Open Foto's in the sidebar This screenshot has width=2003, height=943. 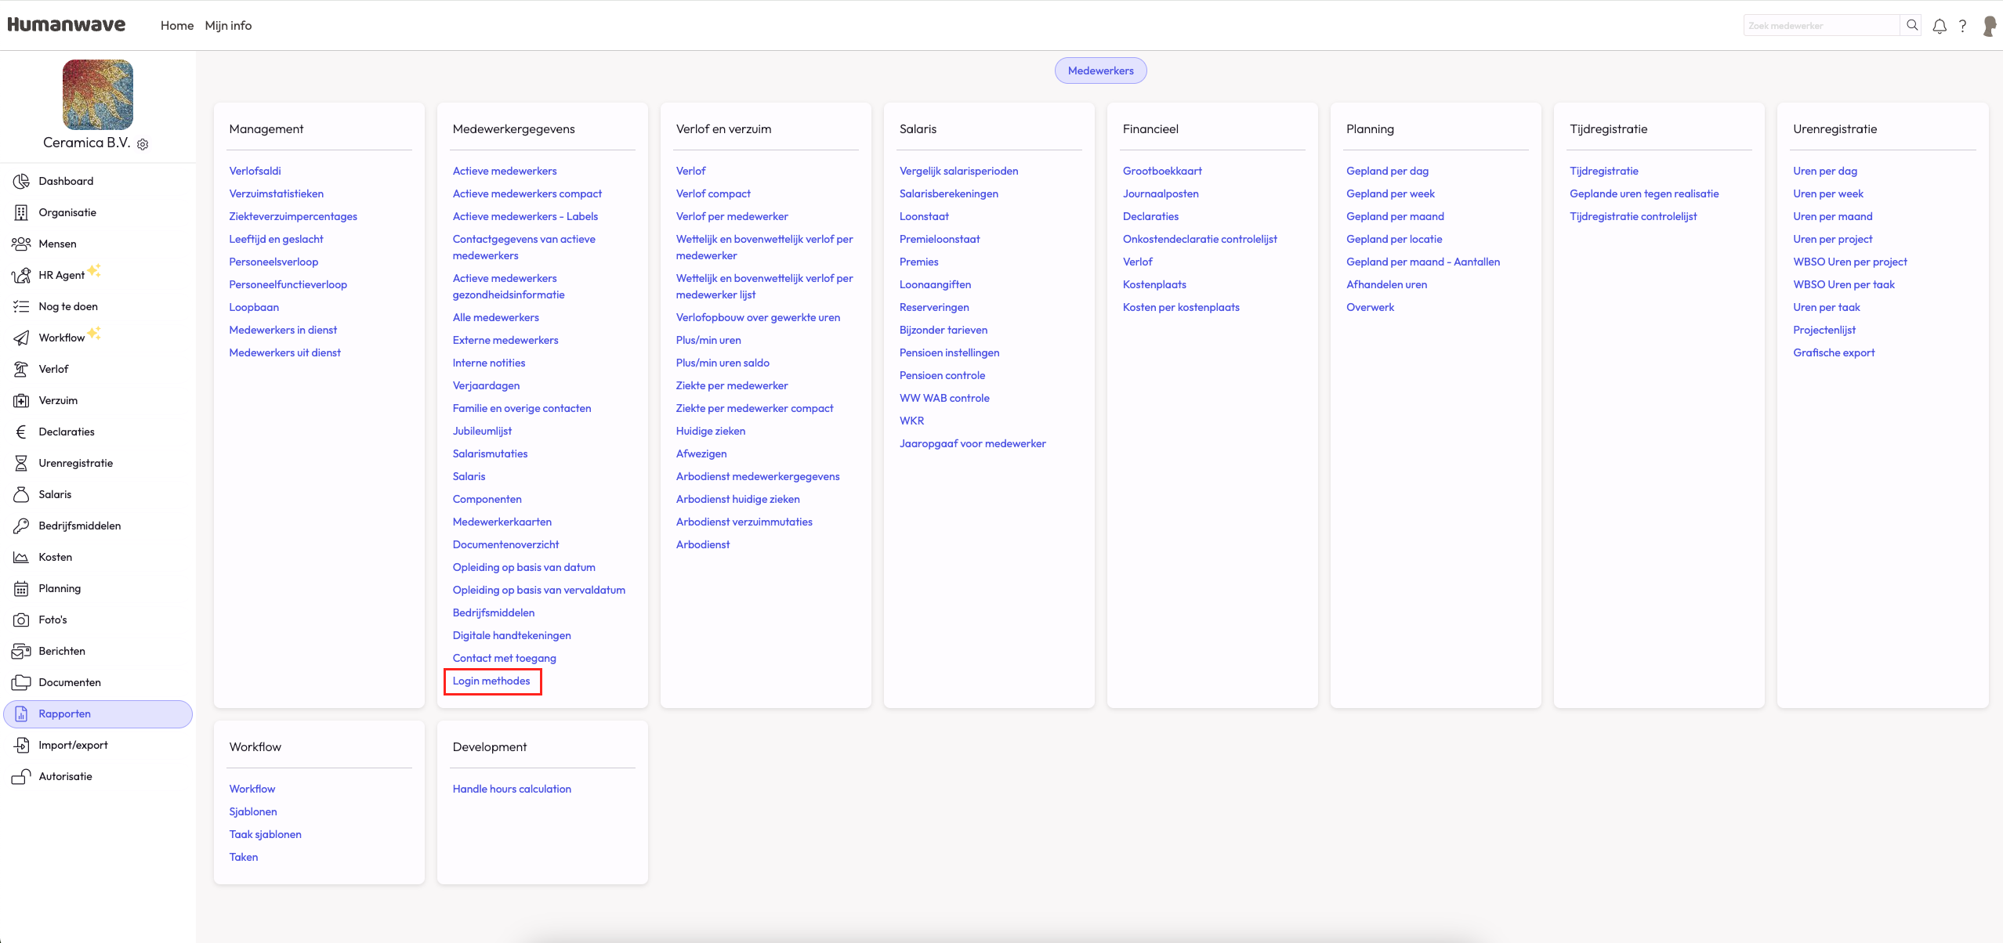click(53, 620)
